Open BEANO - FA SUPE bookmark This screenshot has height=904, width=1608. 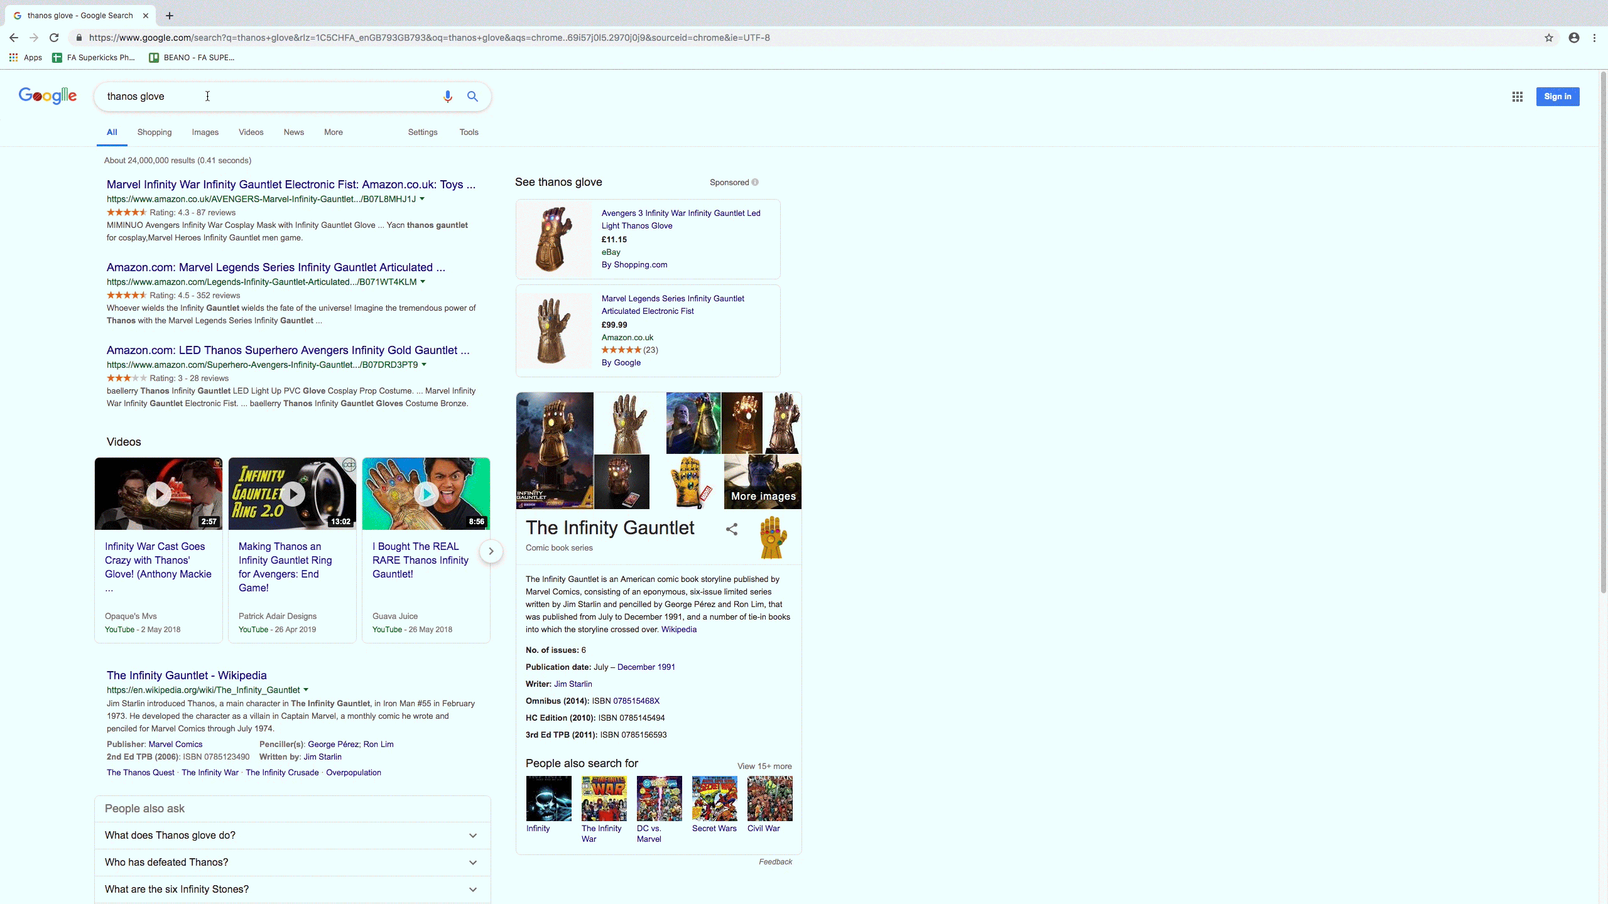pos(192,58)
